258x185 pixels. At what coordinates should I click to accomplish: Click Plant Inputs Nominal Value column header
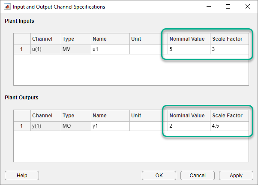188,39
